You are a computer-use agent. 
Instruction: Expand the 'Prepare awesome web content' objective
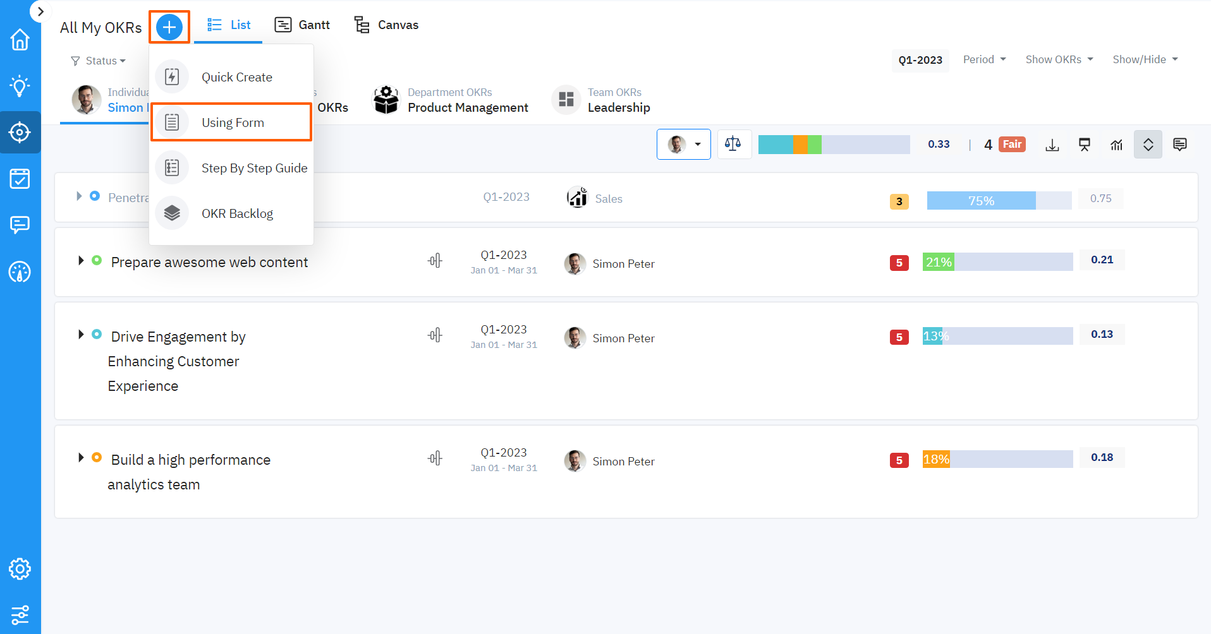[81, 260]
